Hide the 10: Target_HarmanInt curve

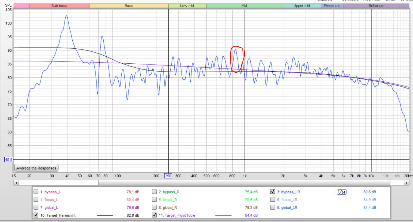pos(36,215)
